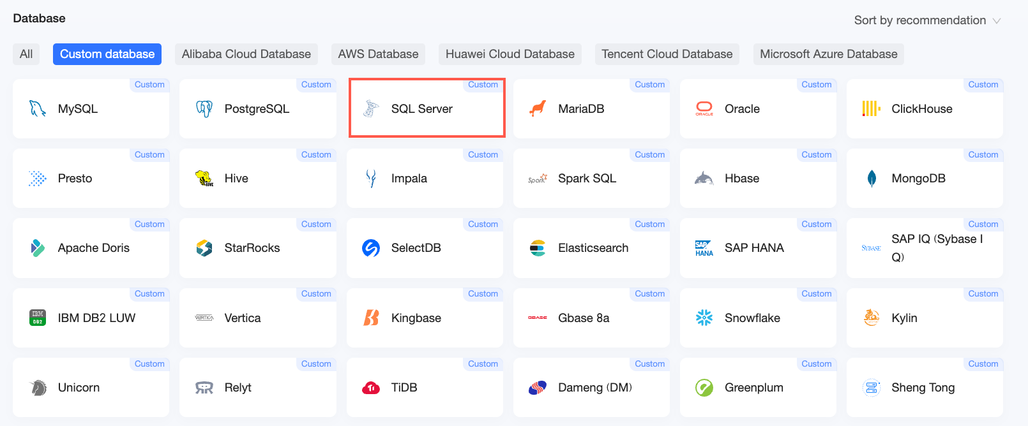
Task: Choose the MongoDB leaf icon
Action: click(872, 179)
